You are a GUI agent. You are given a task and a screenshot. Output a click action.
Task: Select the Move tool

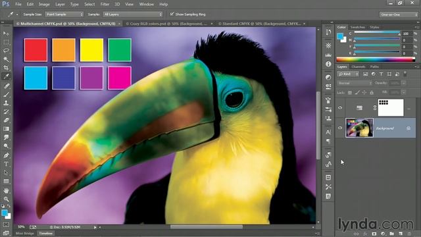[6, 34]
